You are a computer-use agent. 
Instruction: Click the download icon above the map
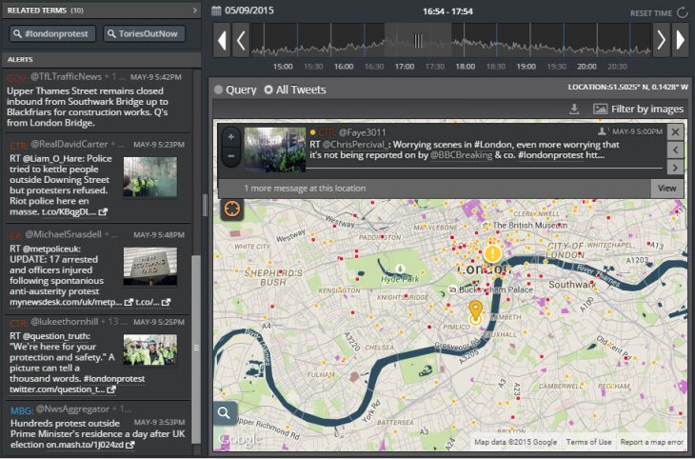(574, 110)
